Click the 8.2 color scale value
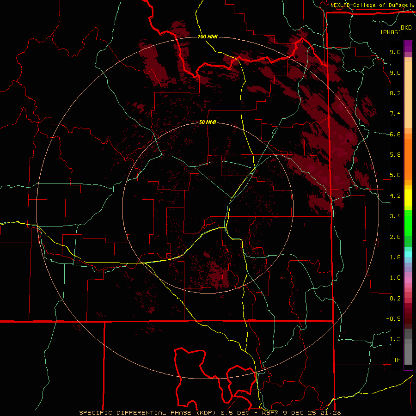The image size is (416, 416). [395, 93]
